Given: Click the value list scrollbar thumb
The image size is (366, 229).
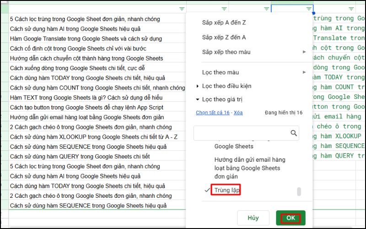Looking at the screenshot, I should (x=299, y=192).
